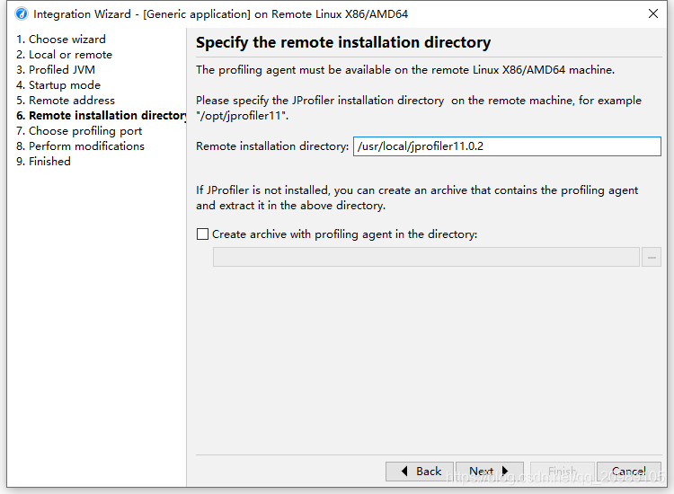Close the Integration Wizard window
The width and height of the screenshot is (674, 494).
pyautogui.click(x=653, y=13)
